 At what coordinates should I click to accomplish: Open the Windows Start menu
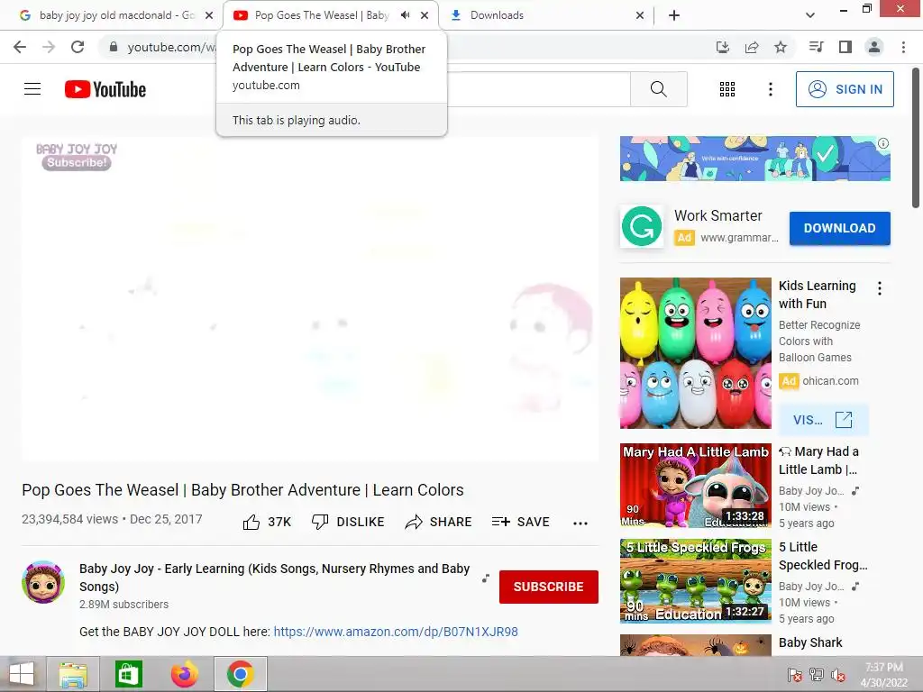point(22,674)
